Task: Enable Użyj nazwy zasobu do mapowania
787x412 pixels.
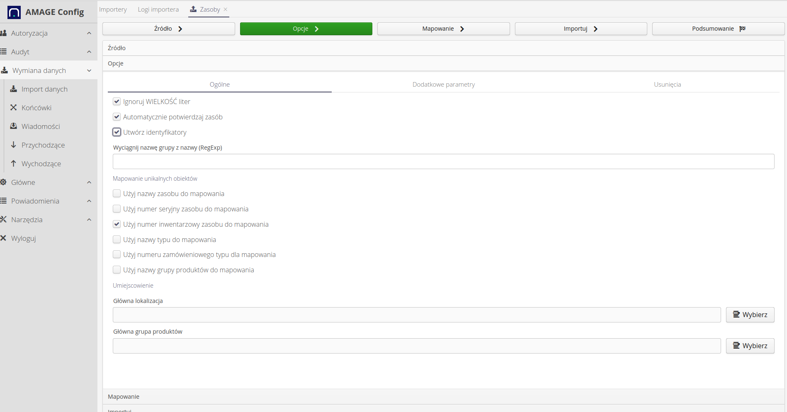Action: pyautogui.click(x=117, y=194)
